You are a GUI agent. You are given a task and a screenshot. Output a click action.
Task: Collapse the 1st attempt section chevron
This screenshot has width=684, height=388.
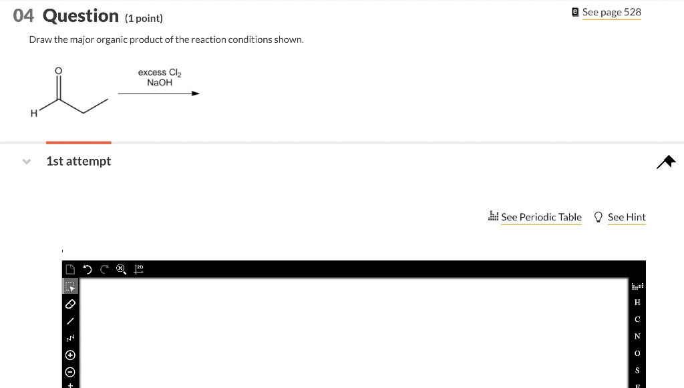click(x=25, y=161)
